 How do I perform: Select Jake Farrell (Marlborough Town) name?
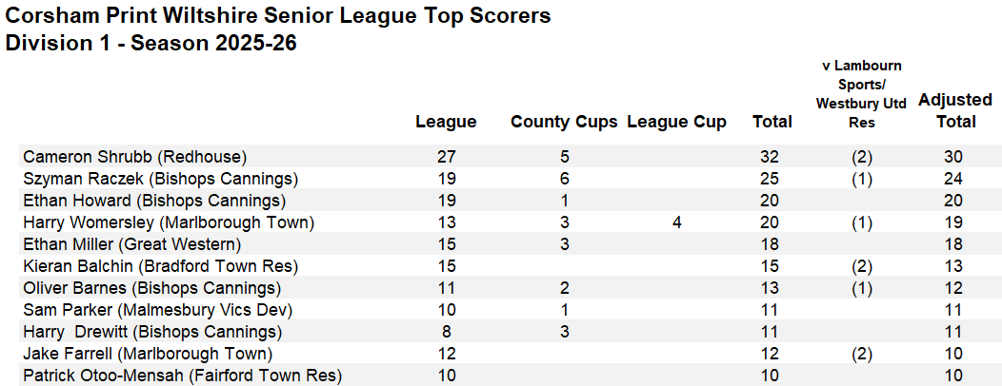point(148,354)
